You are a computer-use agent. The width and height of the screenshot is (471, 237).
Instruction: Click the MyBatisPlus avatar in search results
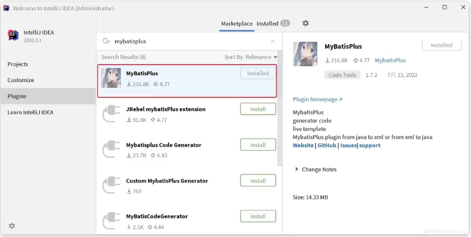(x=111, y=78)
